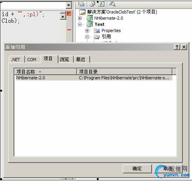
Task: Click the Properties toolbar icon in Solution Explorer
Action: pyautogui.click(x=81, y=4)
